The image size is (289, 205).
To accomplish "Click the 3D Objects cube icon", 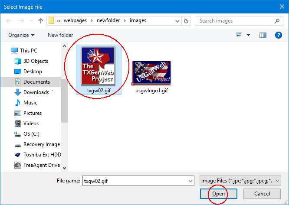I will tap(18, 61).
